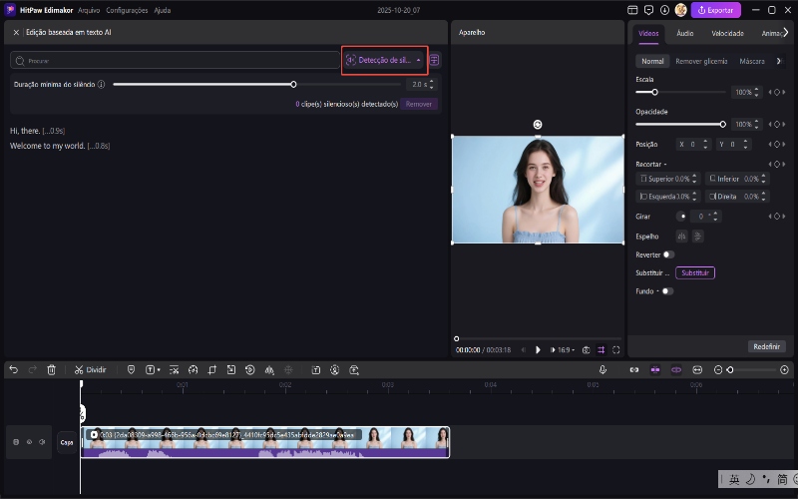798x499 pixels.
Task: Click the download icon in title bar
Action: pyautogui.click(x=665, y=10)
